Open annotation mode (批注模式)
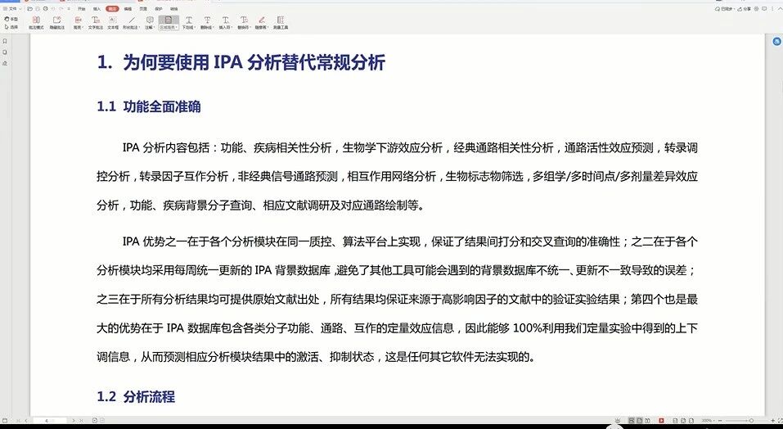This screenshot has width=783, height=429. pyautogui.click(x=36, y=23)
